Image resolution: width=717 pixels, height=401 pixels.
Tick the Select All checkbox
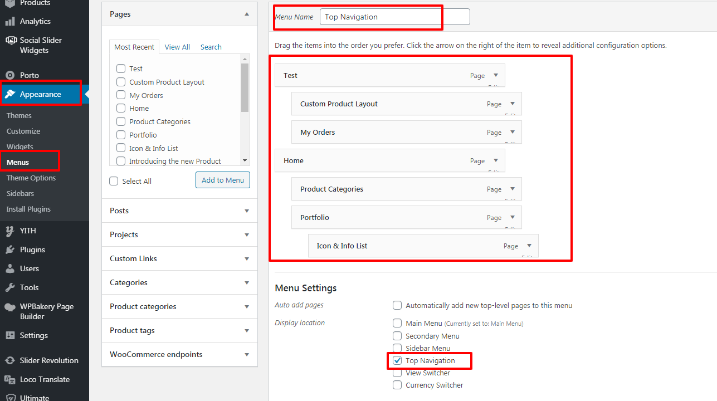click(x=114, y=181)
